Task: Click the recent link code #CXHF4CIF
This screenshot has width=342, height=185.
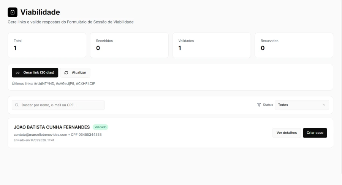Action: pos(85,83)
